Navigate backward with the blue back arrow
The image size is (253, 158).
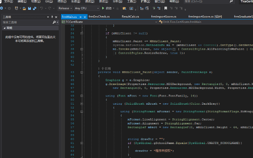click(x=1, y=8)
